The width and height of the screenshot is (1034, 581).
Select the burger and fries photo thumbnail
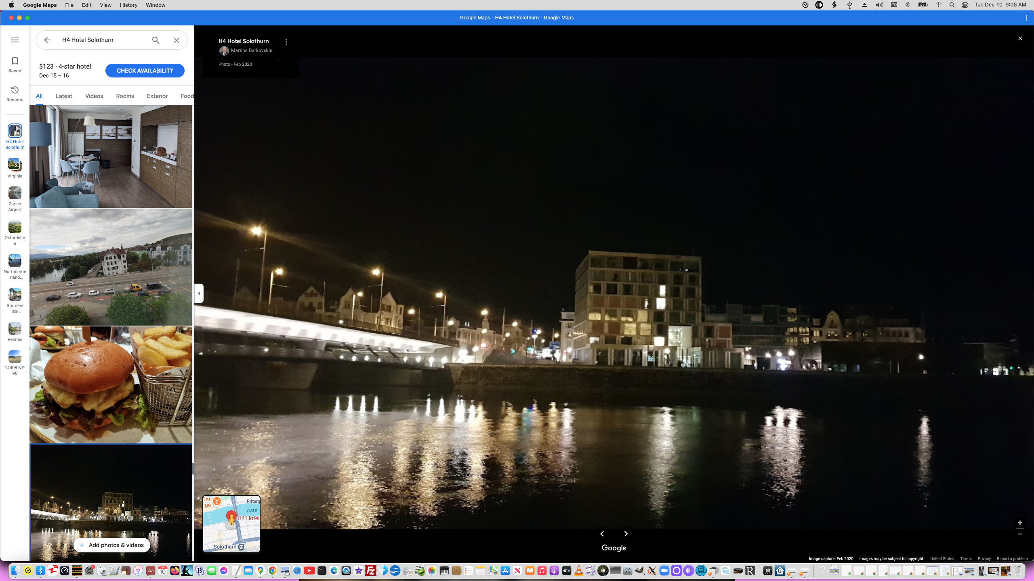tap(111, 385)
